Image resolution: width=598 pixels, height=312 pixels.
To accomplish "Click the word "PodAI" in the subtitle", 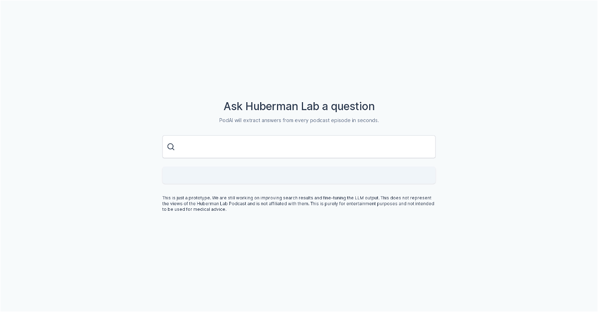I will click(x=226, y=120).
